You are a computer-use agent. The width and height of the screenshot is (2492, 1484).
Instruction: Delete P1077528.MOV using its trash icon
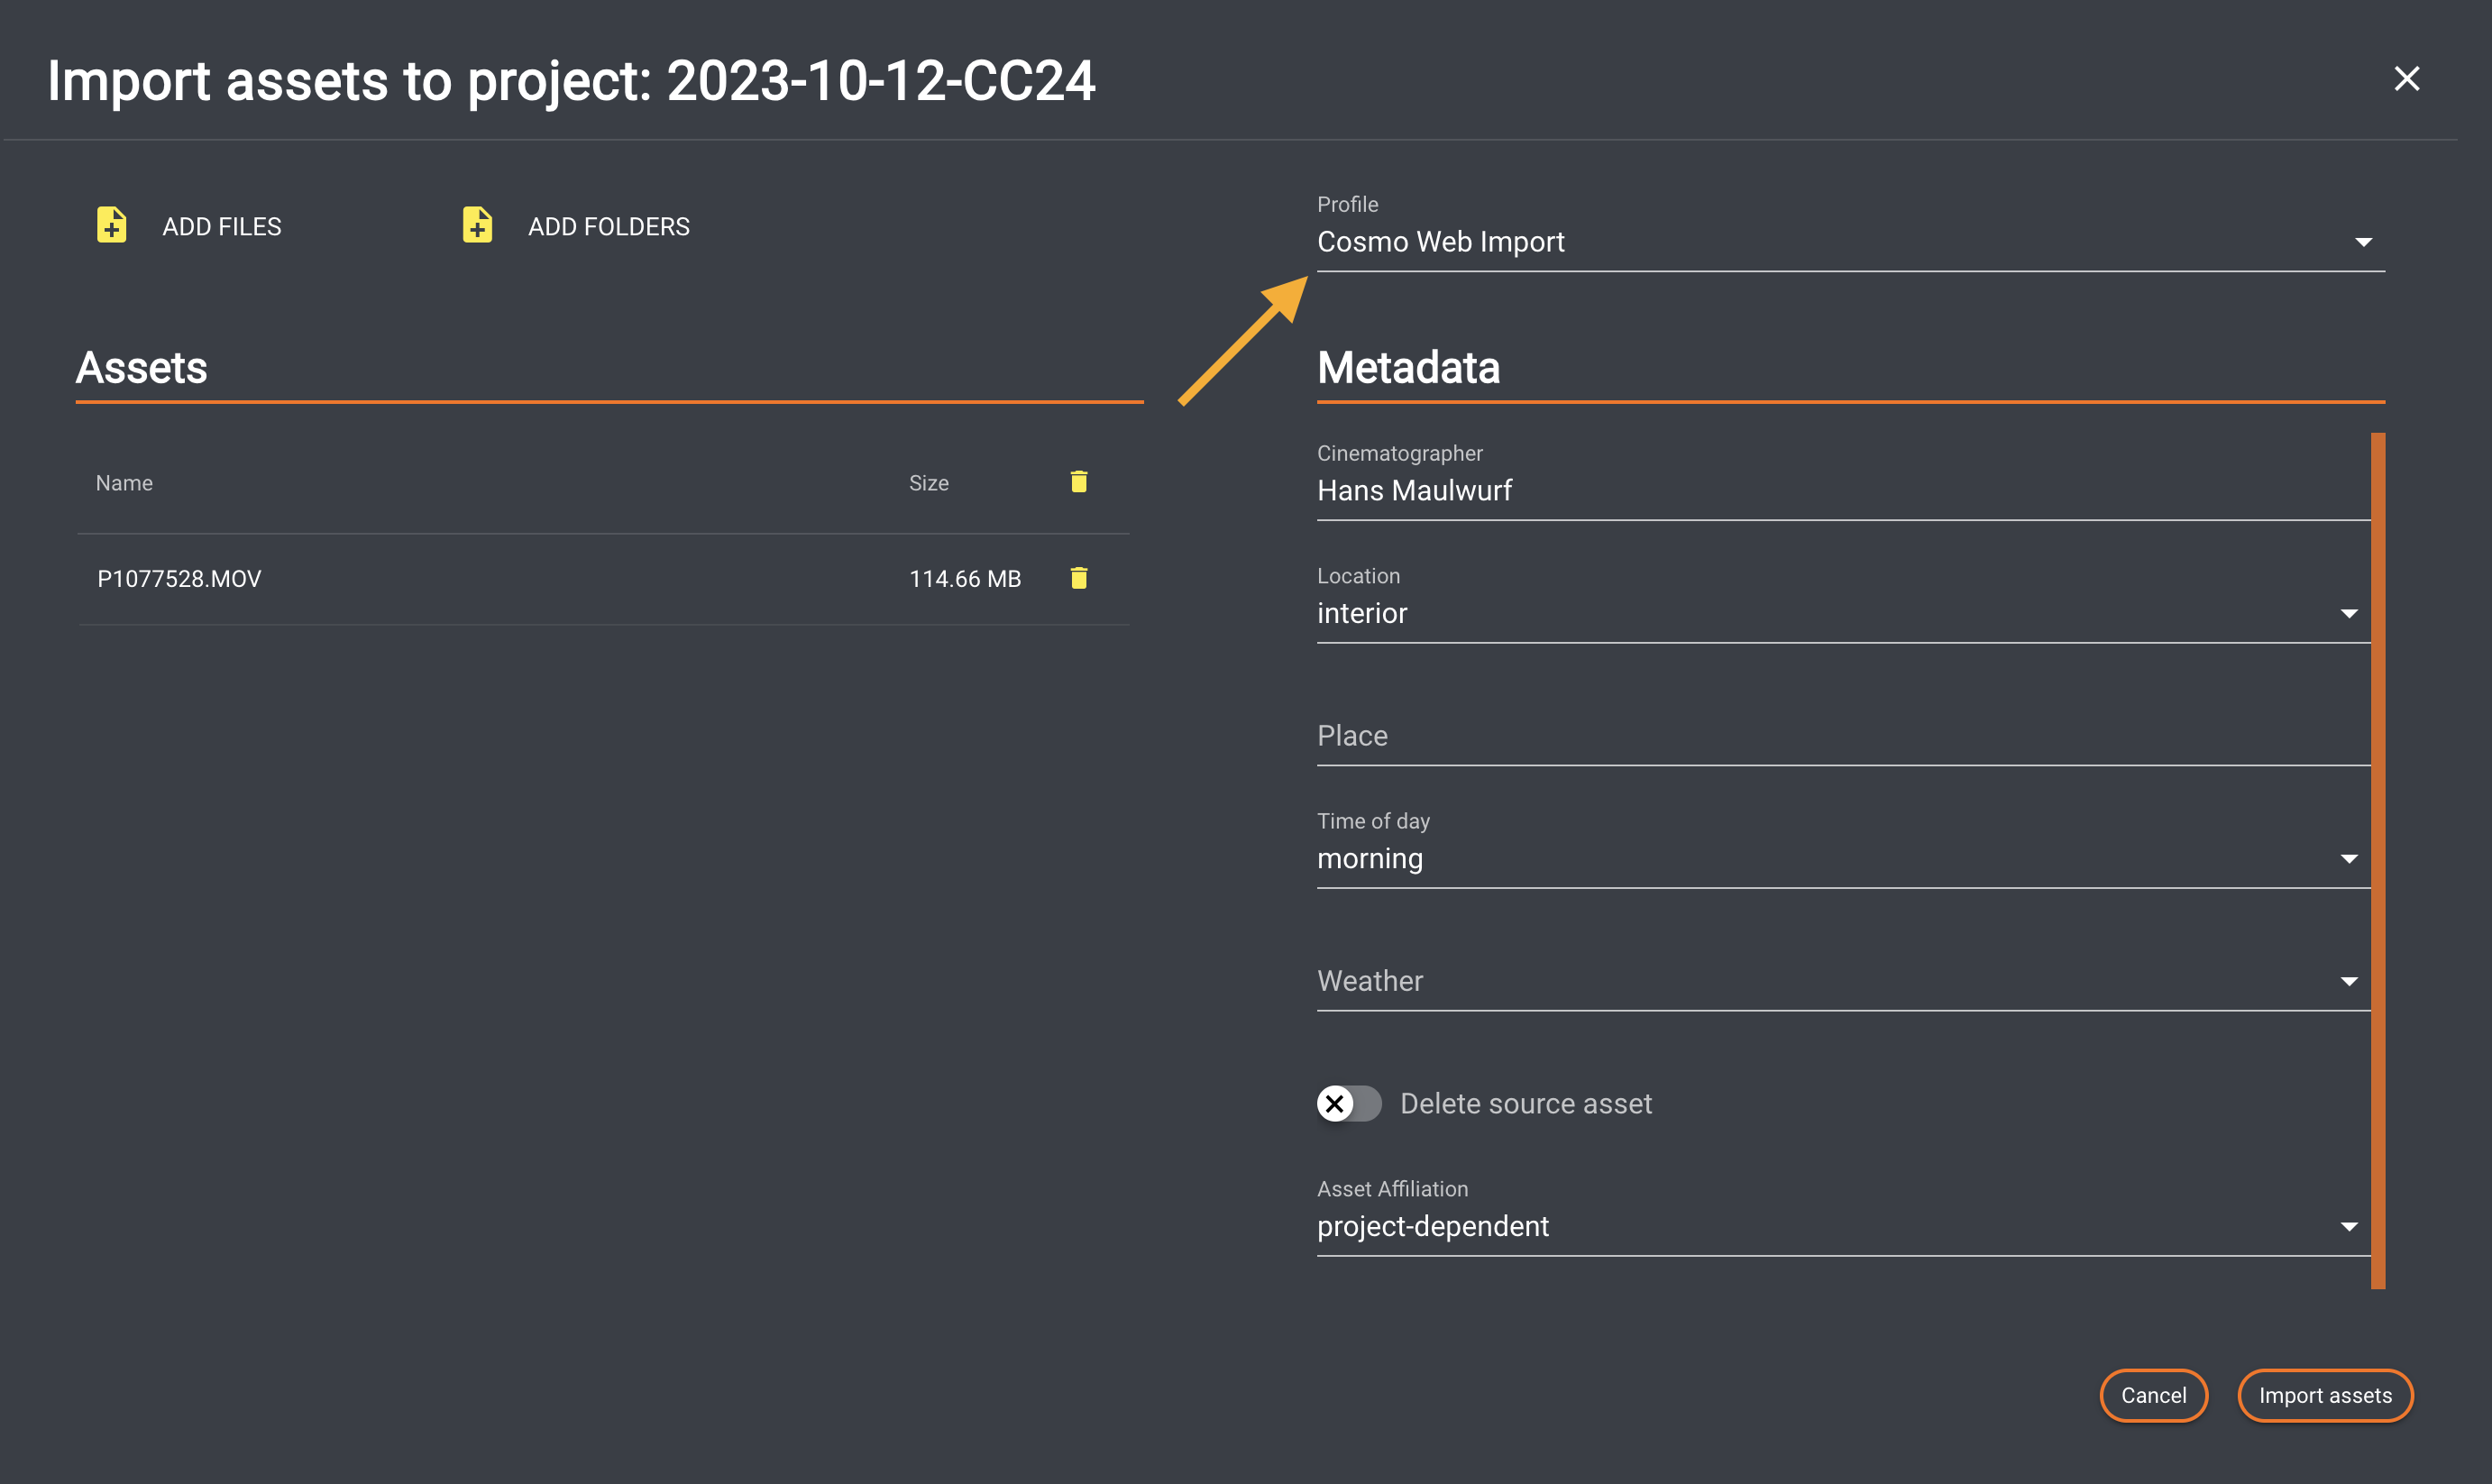pyautogui.click(x=1078, y=578)
